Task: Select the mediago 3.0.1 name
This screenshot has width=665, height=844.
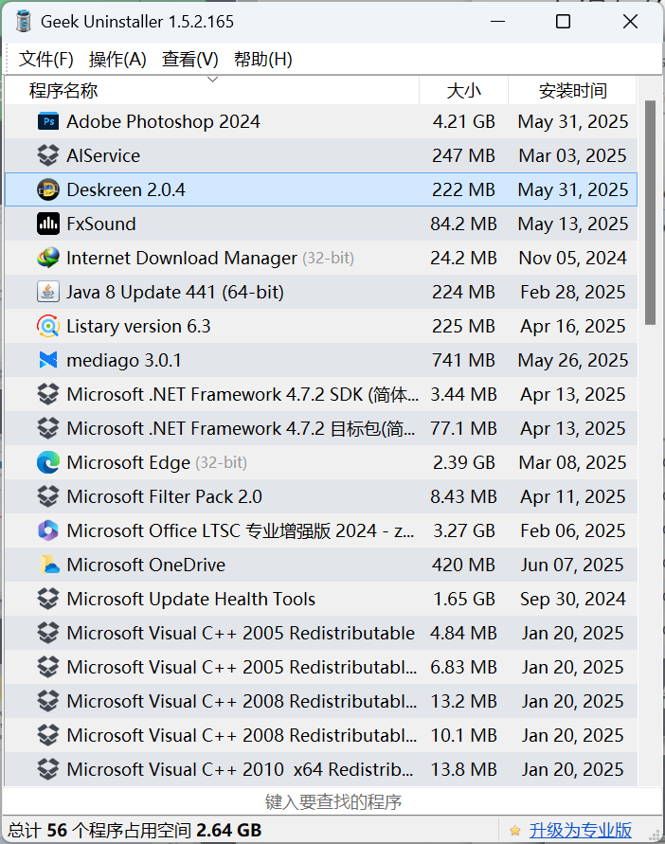Action: tap(124, 360)
